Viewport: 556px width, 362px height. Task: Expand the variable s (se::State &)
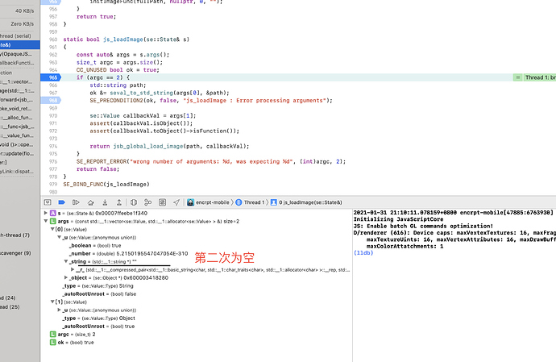pyautogui.click(x=45, y=213)
